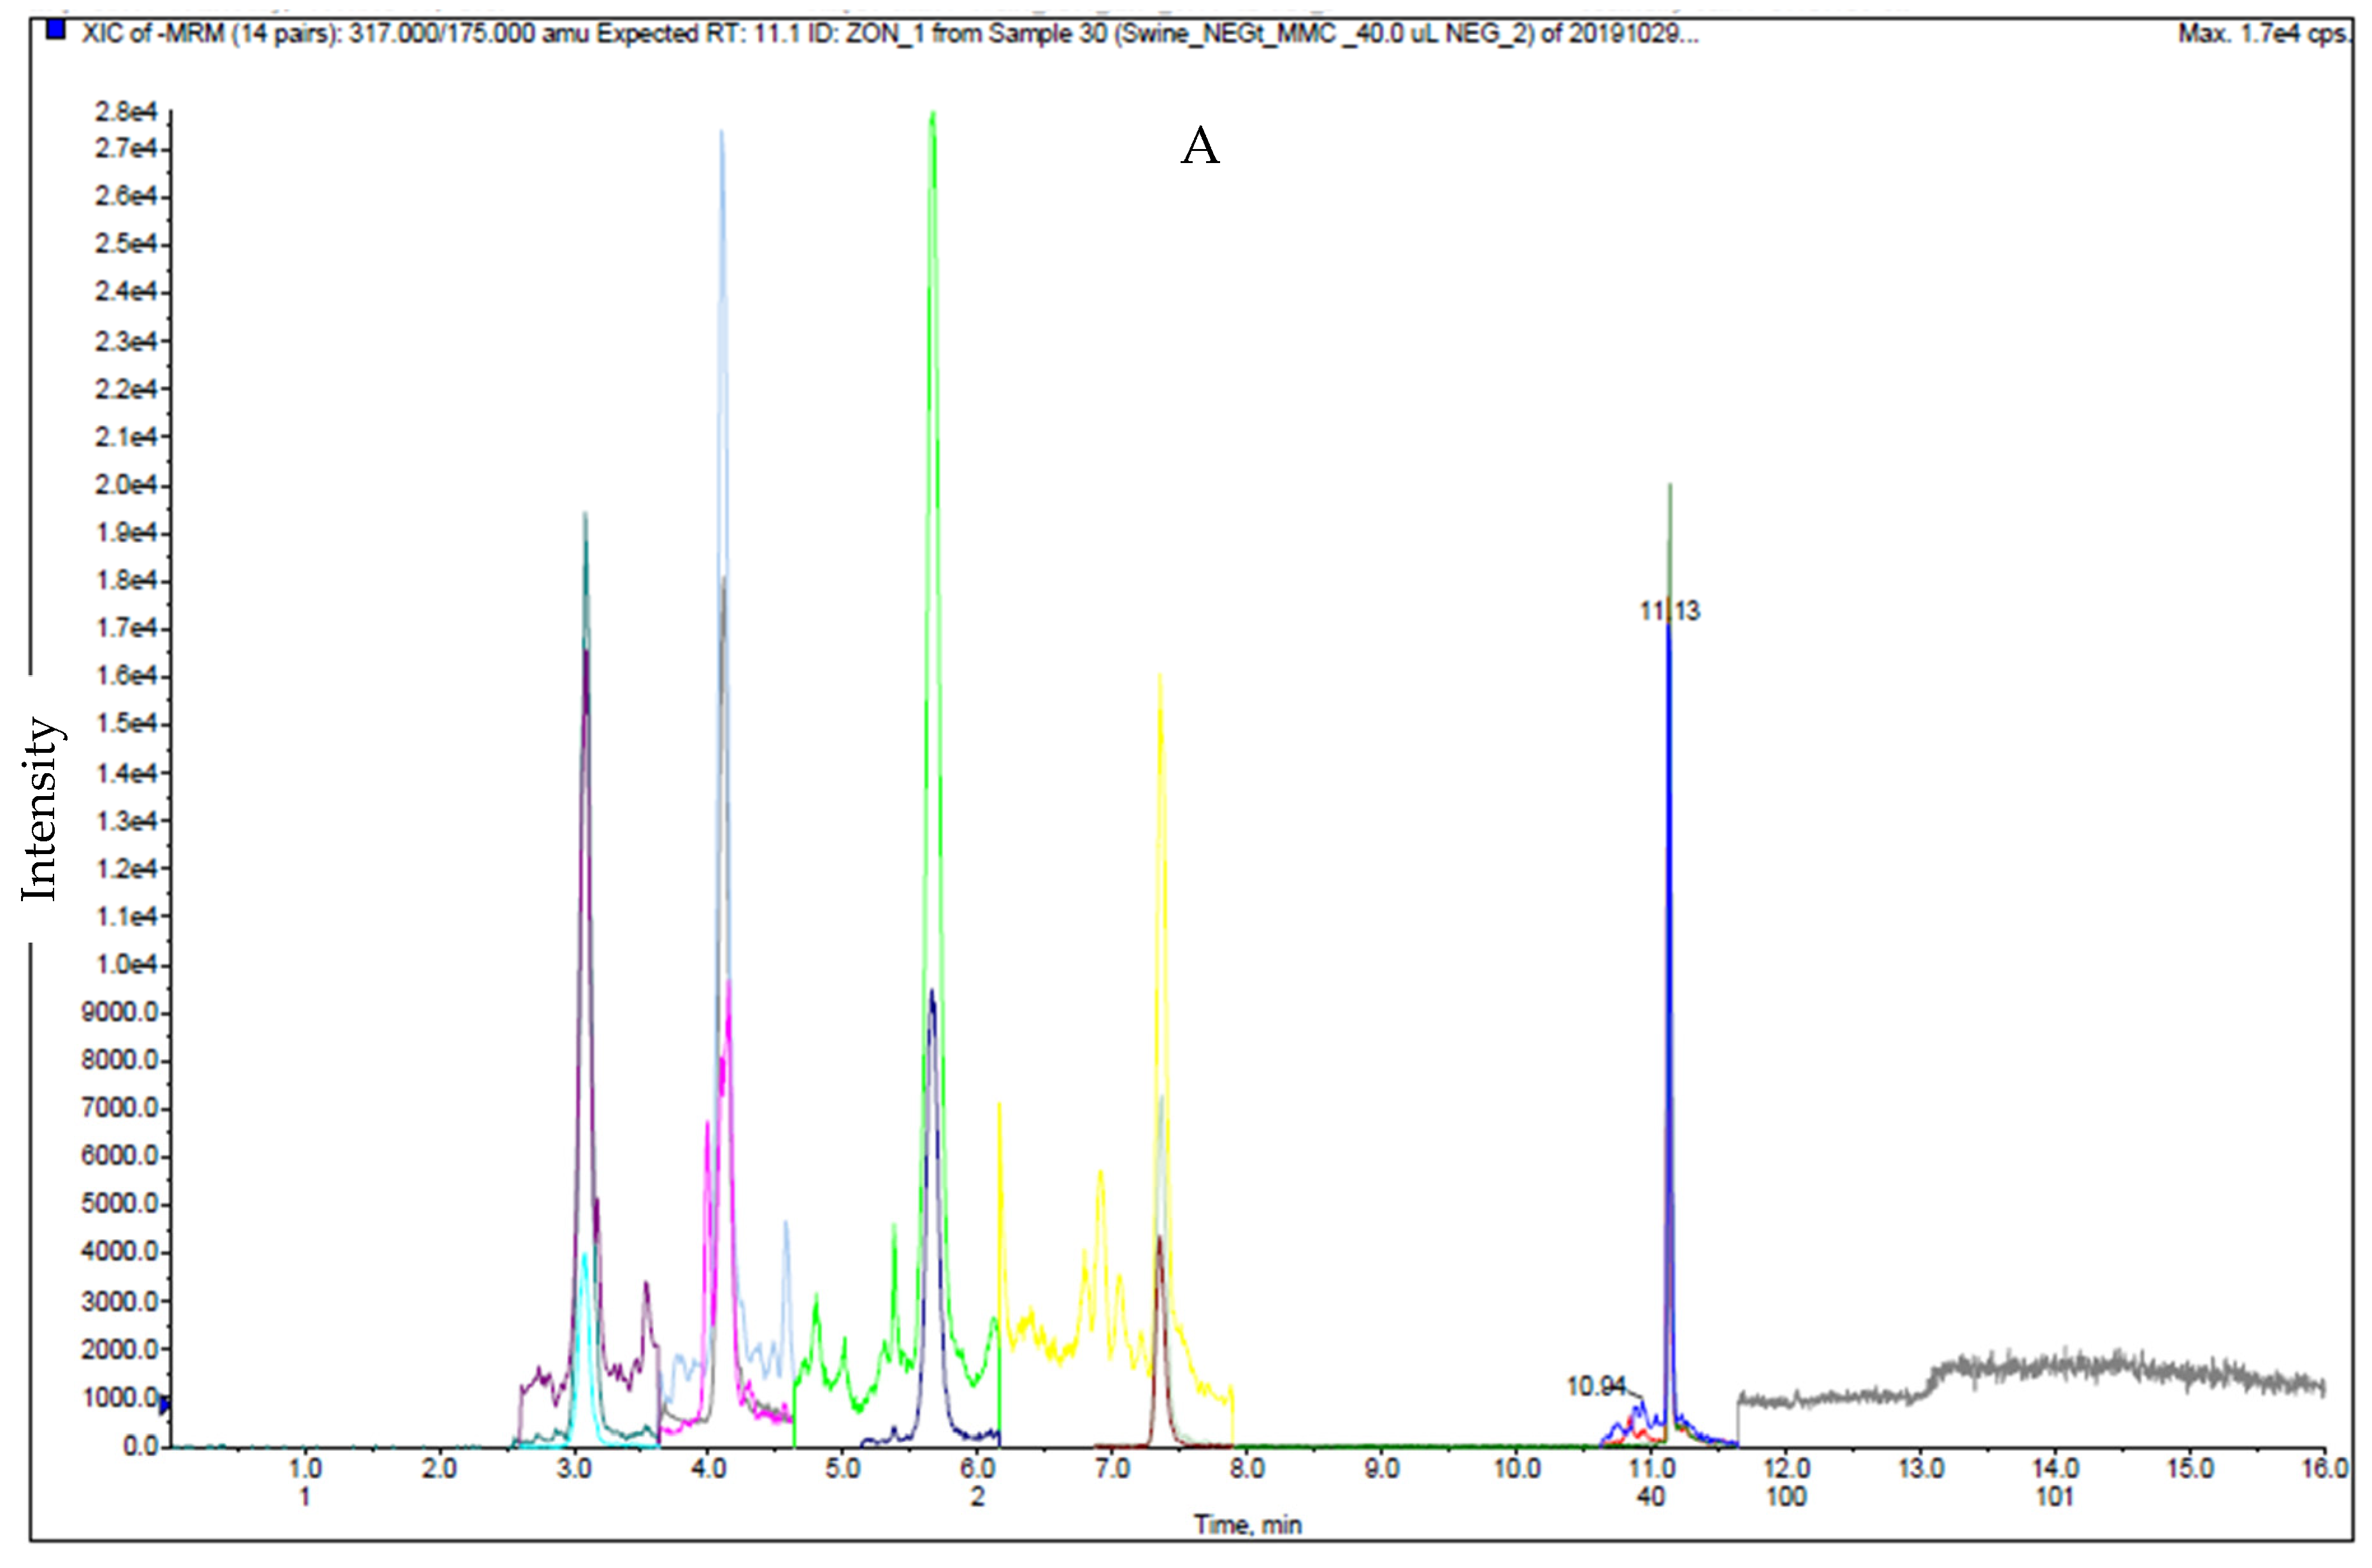Click the blue arrow marker on y-axis
Image resolution: width=2372 pixels, height=1568 pixels.
(x=165, y=1404)
